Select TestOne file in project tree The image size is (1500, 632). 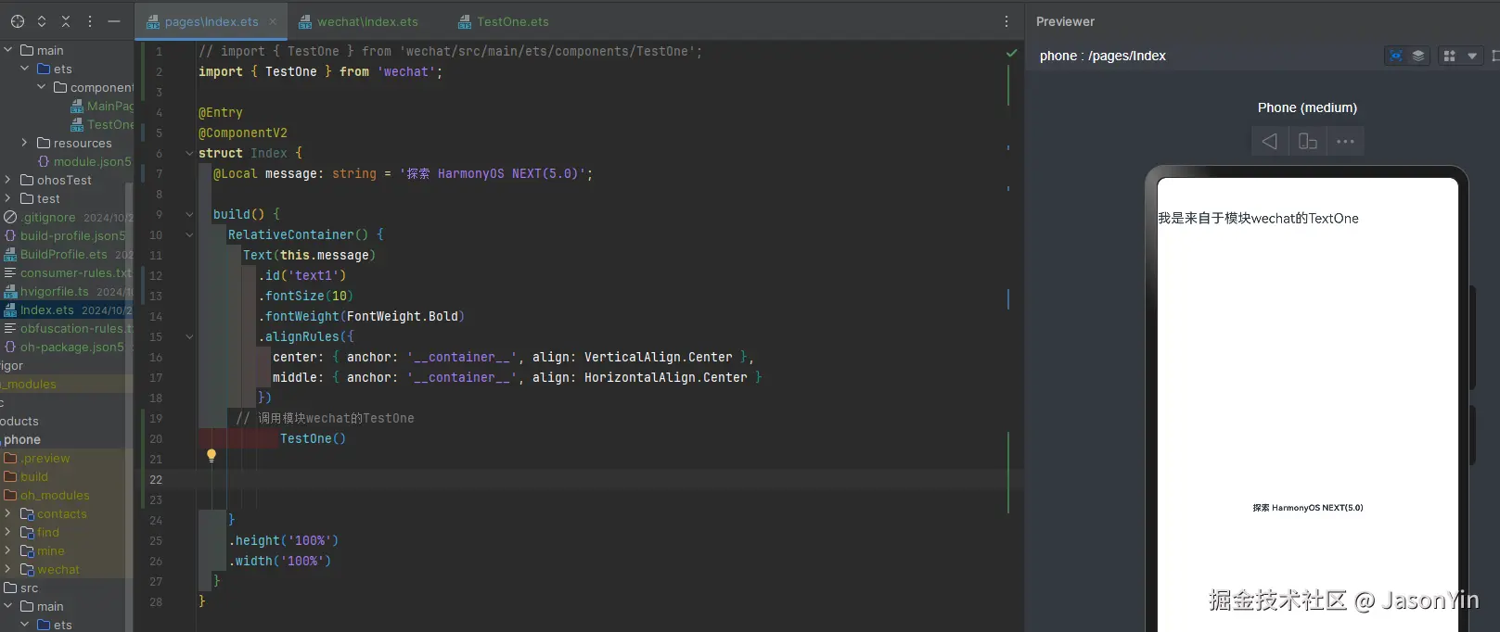coord(102,124)
